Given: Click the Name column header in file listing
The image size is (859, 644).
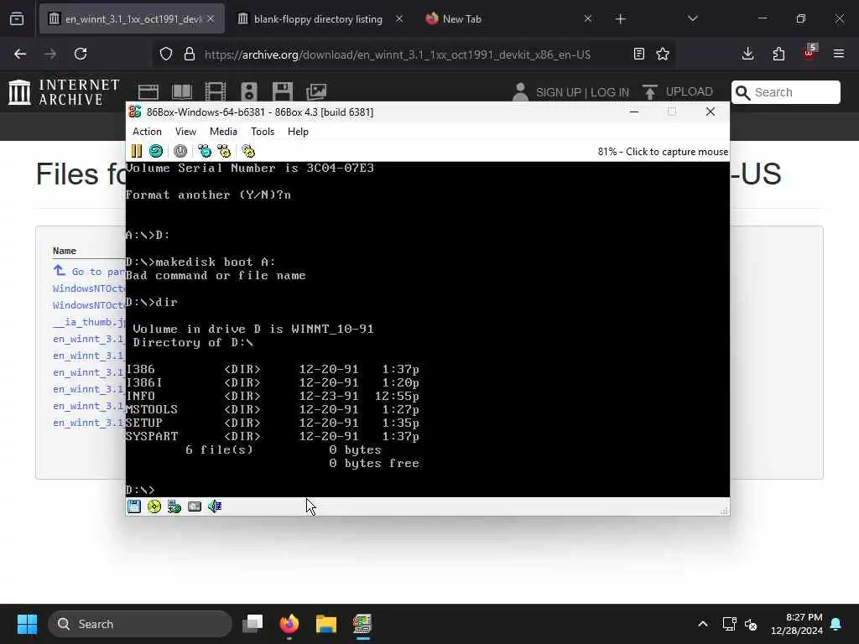Looking at the screenshot, I should tap(64, 251).
